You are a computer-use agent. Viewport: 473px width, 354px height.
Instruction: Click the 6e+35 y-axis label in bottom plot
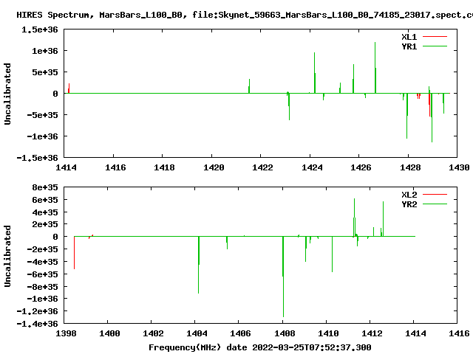click(x=44, y=200)
